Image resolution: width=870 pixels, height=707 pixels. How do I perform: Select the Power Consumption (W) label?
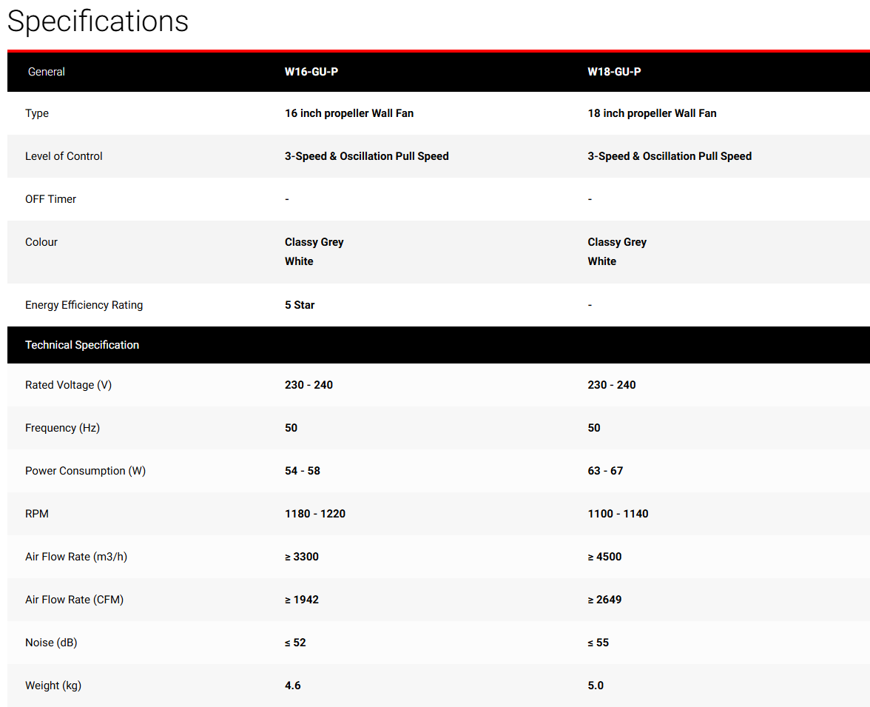(x=86, y=470)
